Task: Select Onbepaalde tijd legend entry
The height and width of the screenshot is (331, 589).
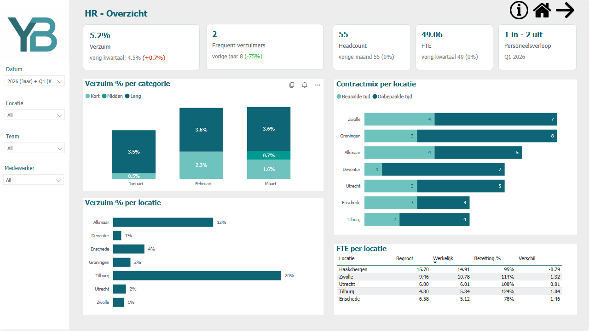Action: tap(392, 97)
